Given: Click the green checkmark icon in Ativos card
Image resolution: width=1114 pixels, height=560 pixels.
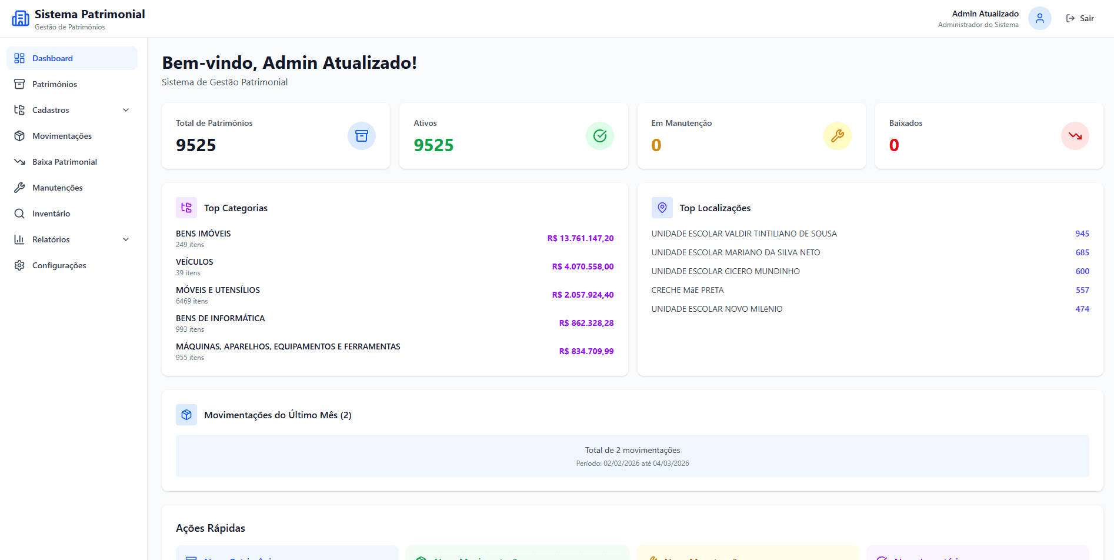Looking at the screenshot, I should pos(599,136).
